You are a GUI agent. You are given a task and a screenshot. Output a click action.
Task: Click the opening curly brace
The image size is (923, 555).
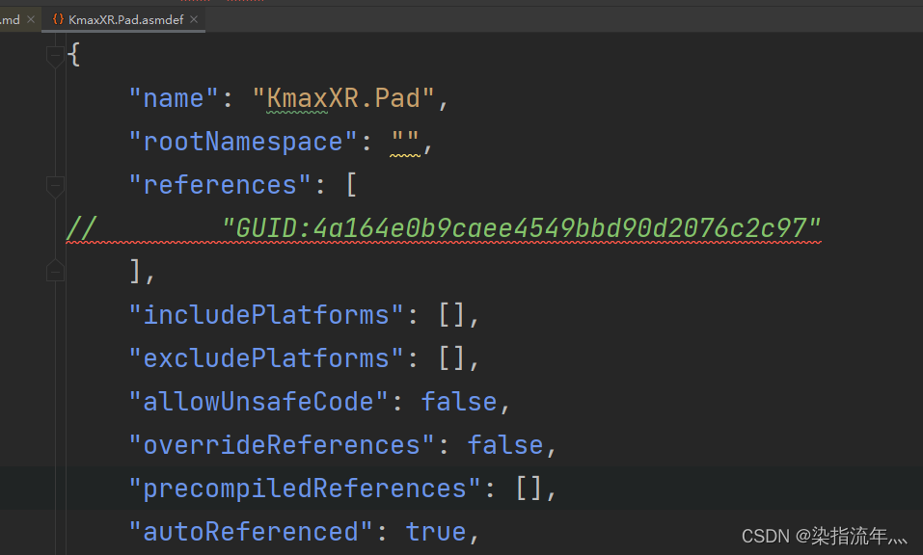click(73, 55)
